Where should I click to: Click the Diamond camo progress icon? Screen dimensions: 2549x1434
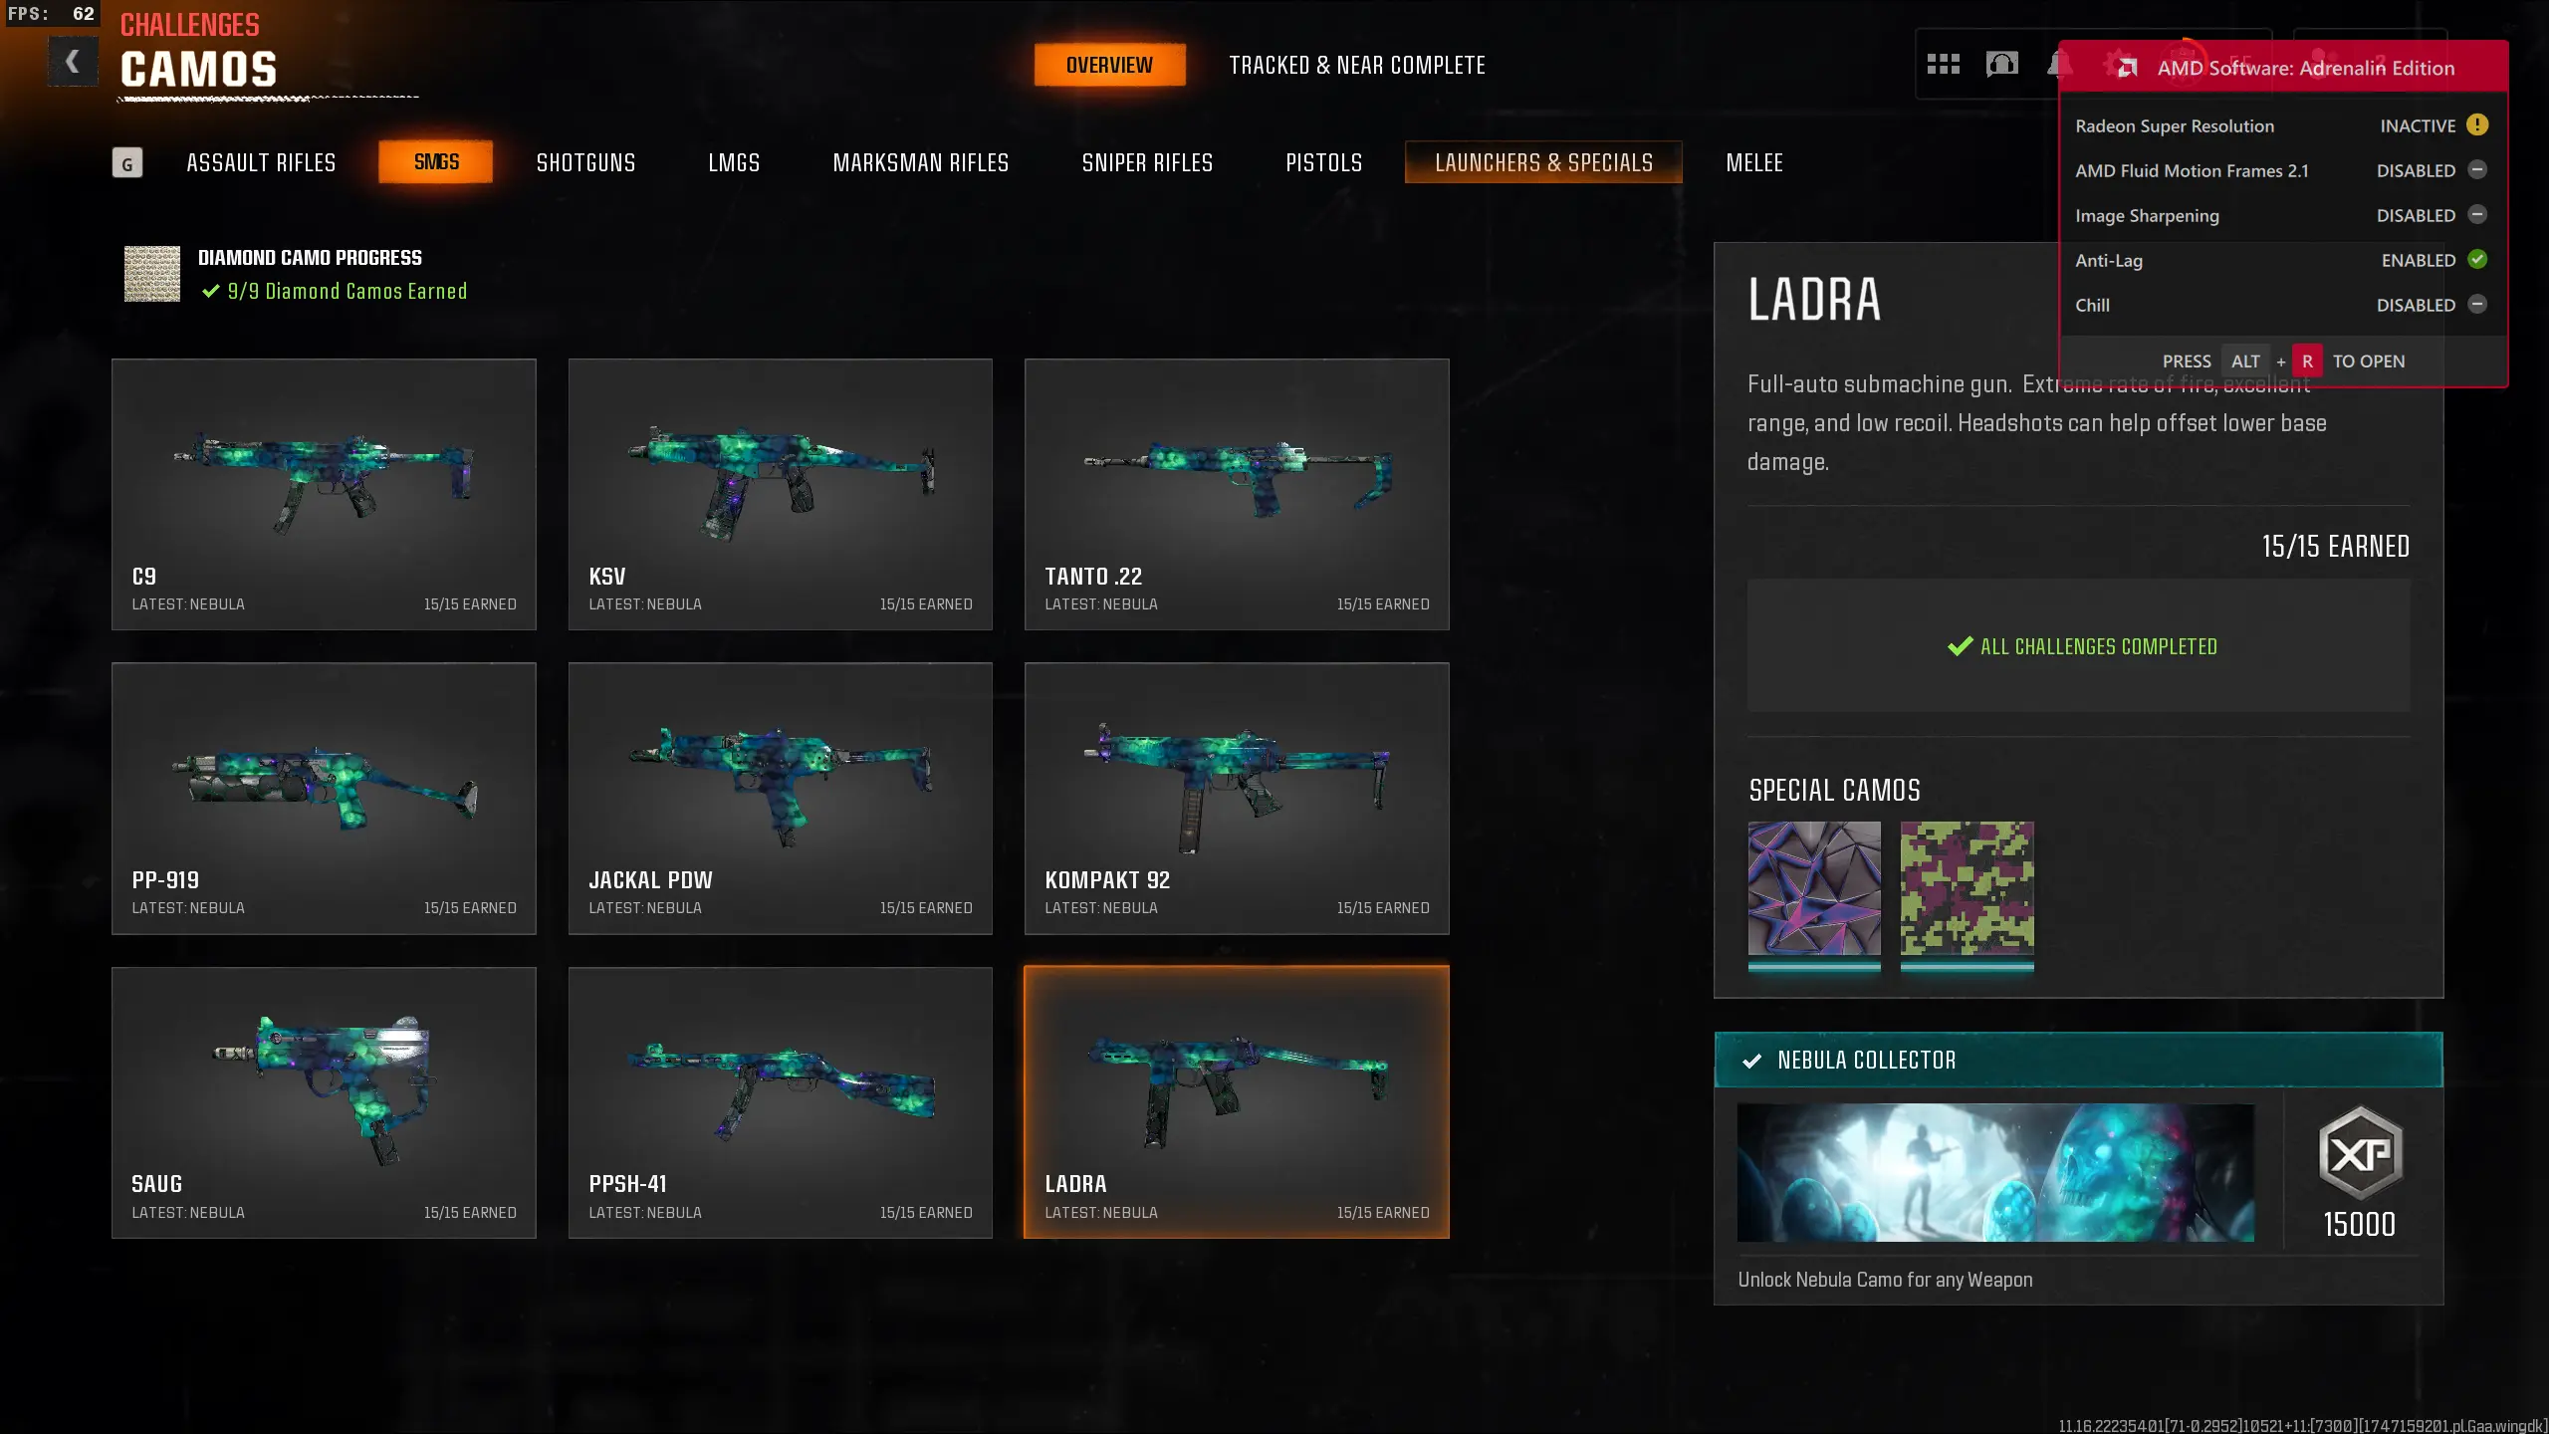point(152,274)
